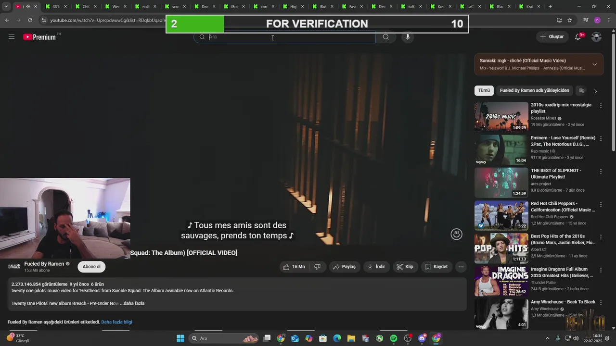The height and width of the screenshot is (346, 616).
Task: Click the emoji reaction icon on video
Action: 456,234
